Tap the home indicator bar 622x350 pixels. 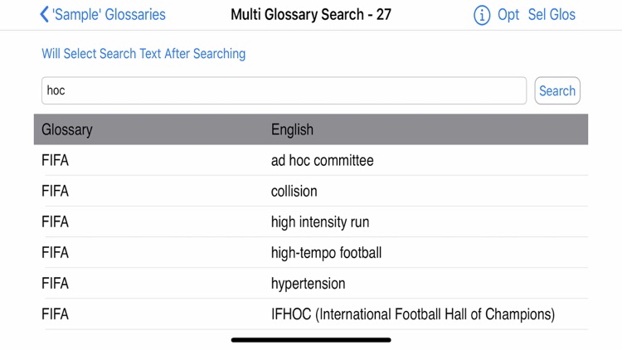pos(311,340)
